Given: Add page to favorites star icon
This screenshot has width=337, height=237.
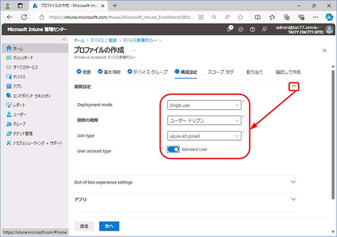Looking at the screenshot, I should [240, 17].
